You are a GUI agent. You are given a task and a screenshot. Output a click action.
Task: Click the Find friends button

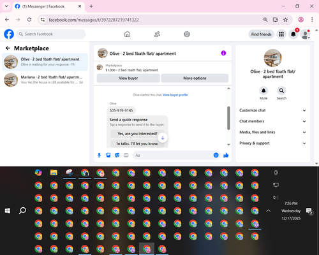click(261, 34)
